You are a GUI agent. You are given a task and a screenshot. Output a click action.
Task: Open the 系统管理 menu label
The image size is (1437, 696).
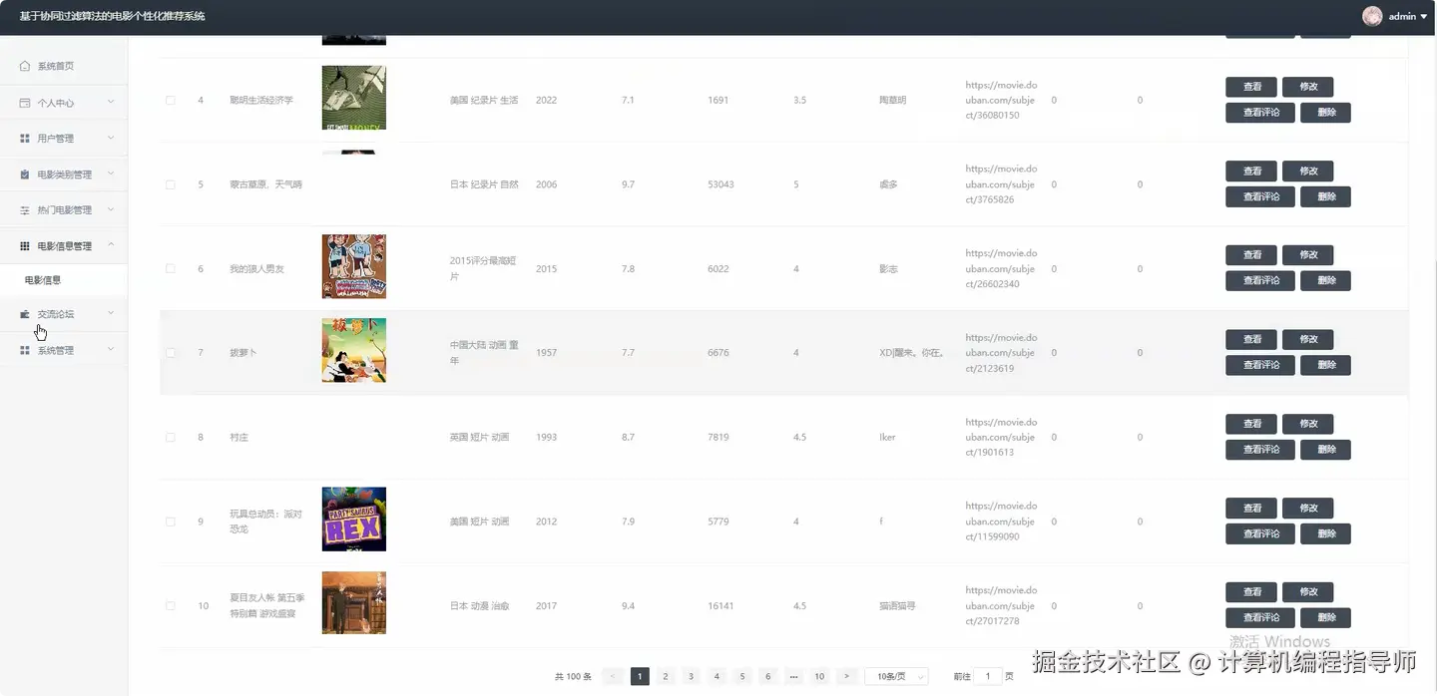click(56, 350)
